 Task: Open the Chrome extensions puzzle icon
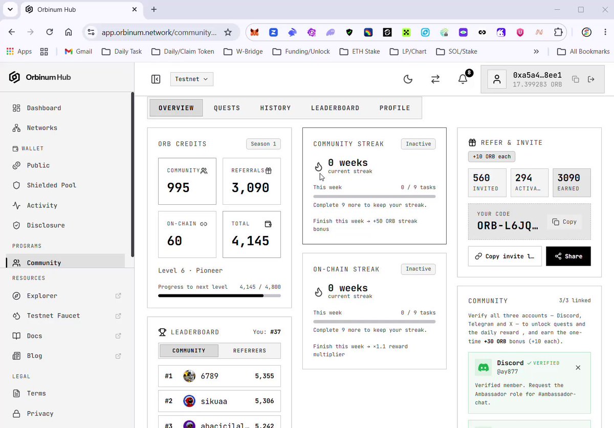click(558, 32)
